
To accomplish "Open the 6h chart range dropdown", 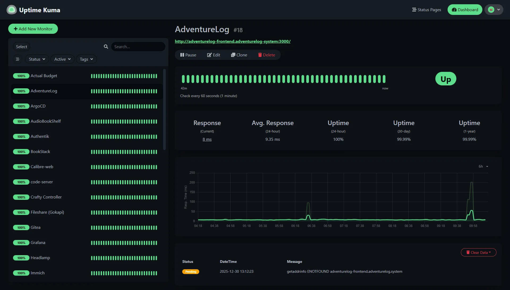I will [483, 166].
